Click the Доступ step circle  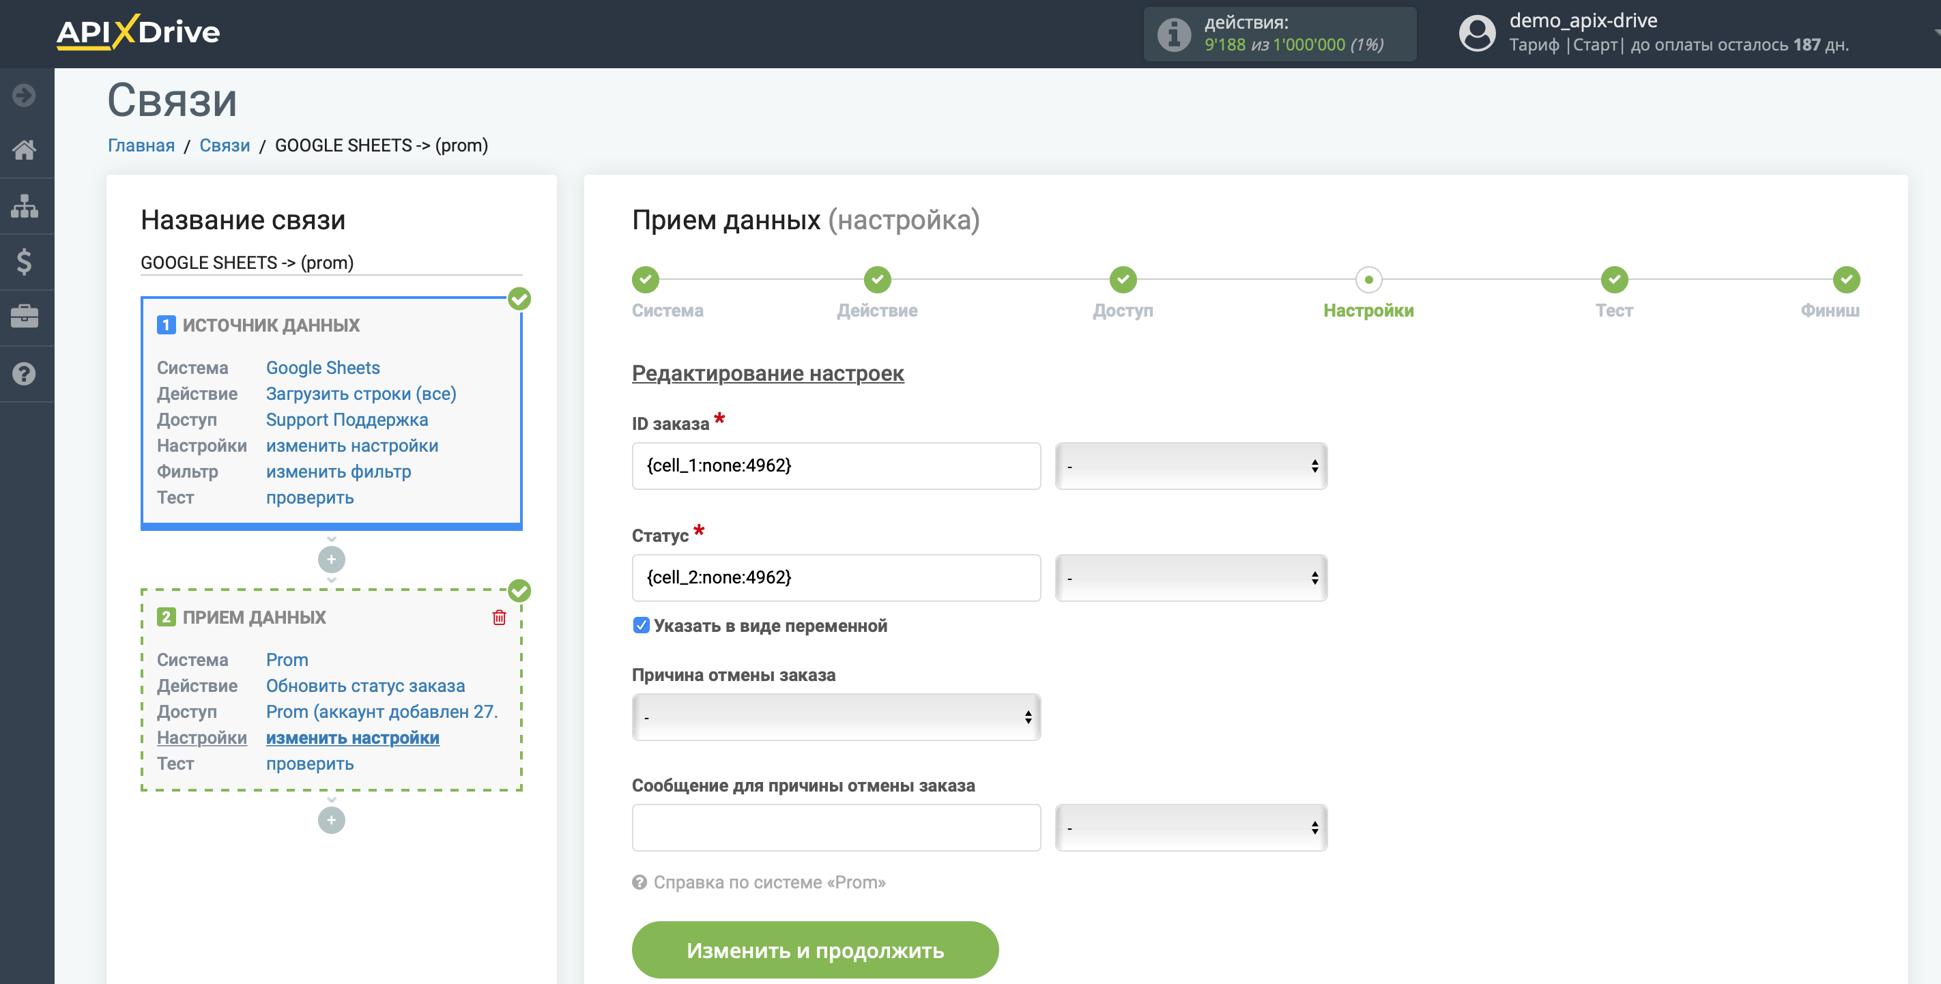[1123, 280]
